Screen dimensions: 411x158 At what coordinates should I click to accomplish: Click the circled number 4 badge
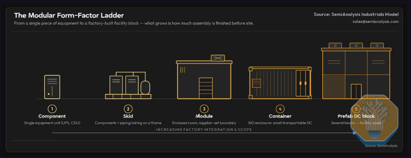[x=280, y=109]
